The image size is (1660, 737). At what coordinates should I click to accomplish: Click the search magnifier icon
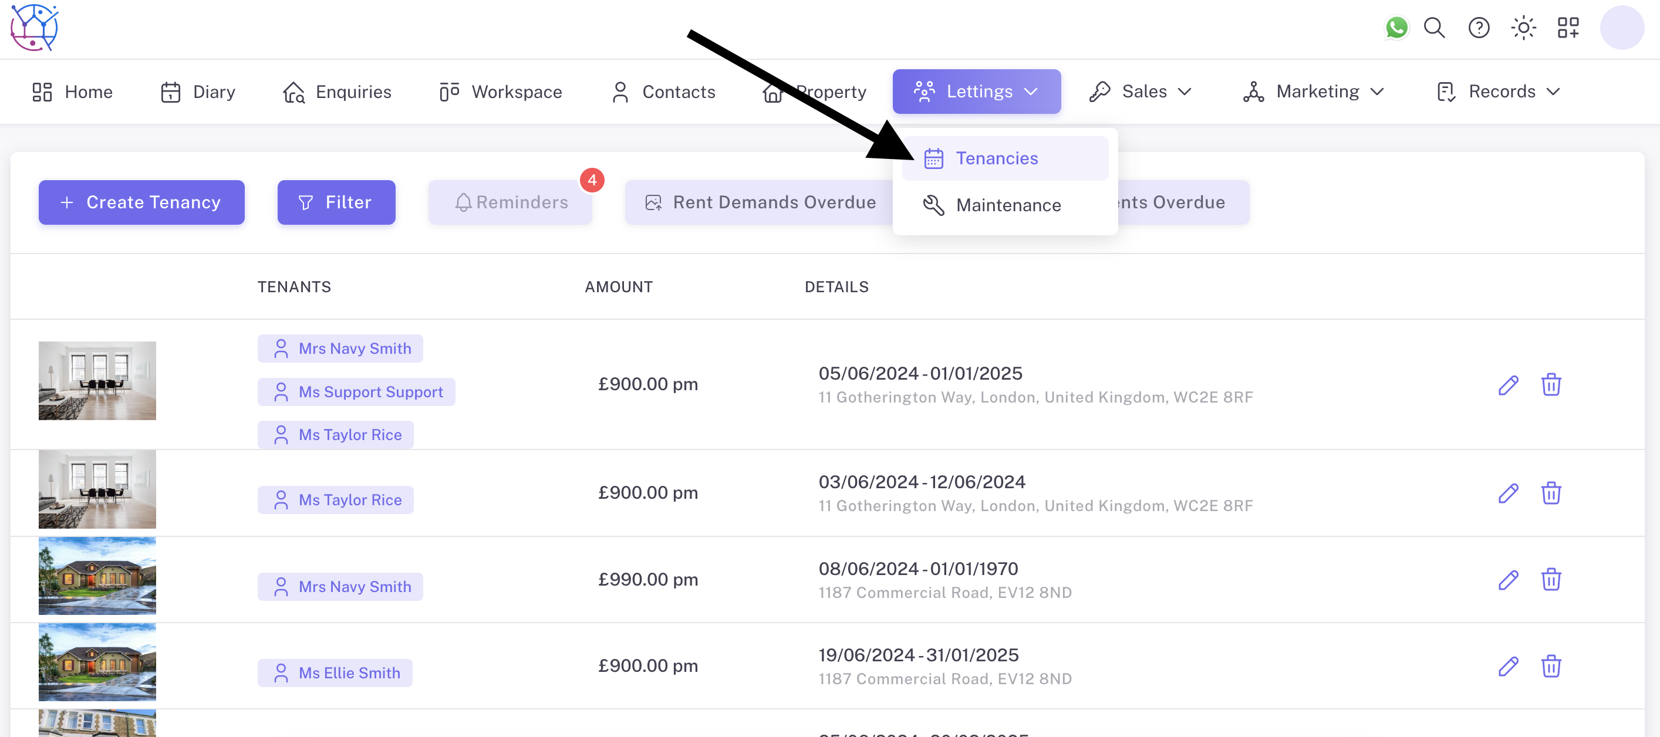1434,28
